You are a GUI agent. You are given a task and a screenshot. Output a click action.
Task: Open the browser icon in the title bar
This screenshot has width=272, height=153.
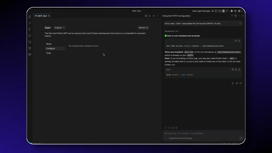pos(231,11)
